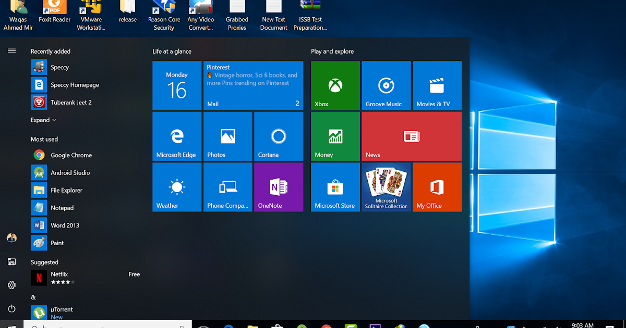Open the Mail tile with Pinterest message
626x328 pixels.
(x=253, y=86)
